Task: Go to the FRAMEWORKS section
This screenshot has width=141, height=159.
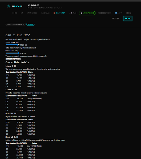Action: [32, 13]
